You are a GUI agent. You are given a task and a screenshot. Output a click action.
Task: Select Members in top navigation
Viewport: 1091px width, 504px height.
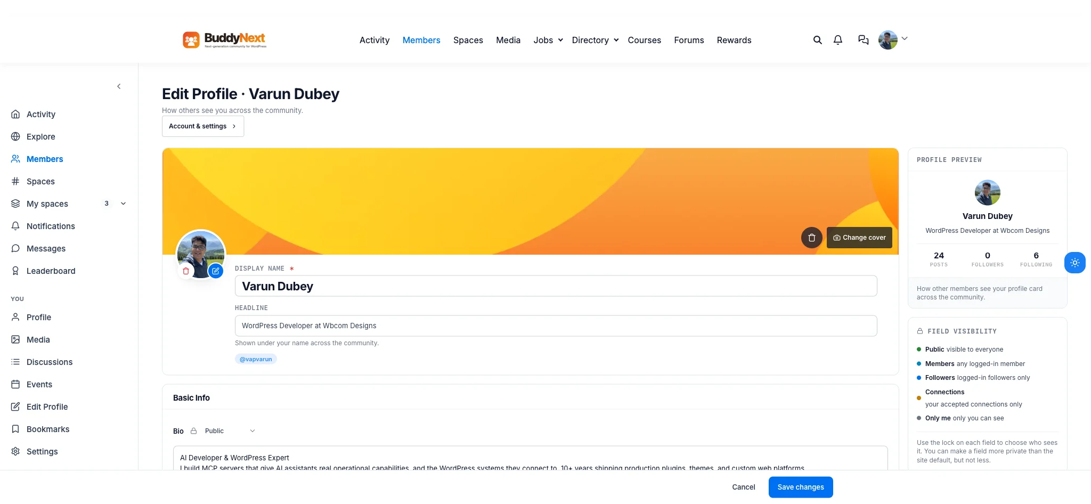[421, 40]
